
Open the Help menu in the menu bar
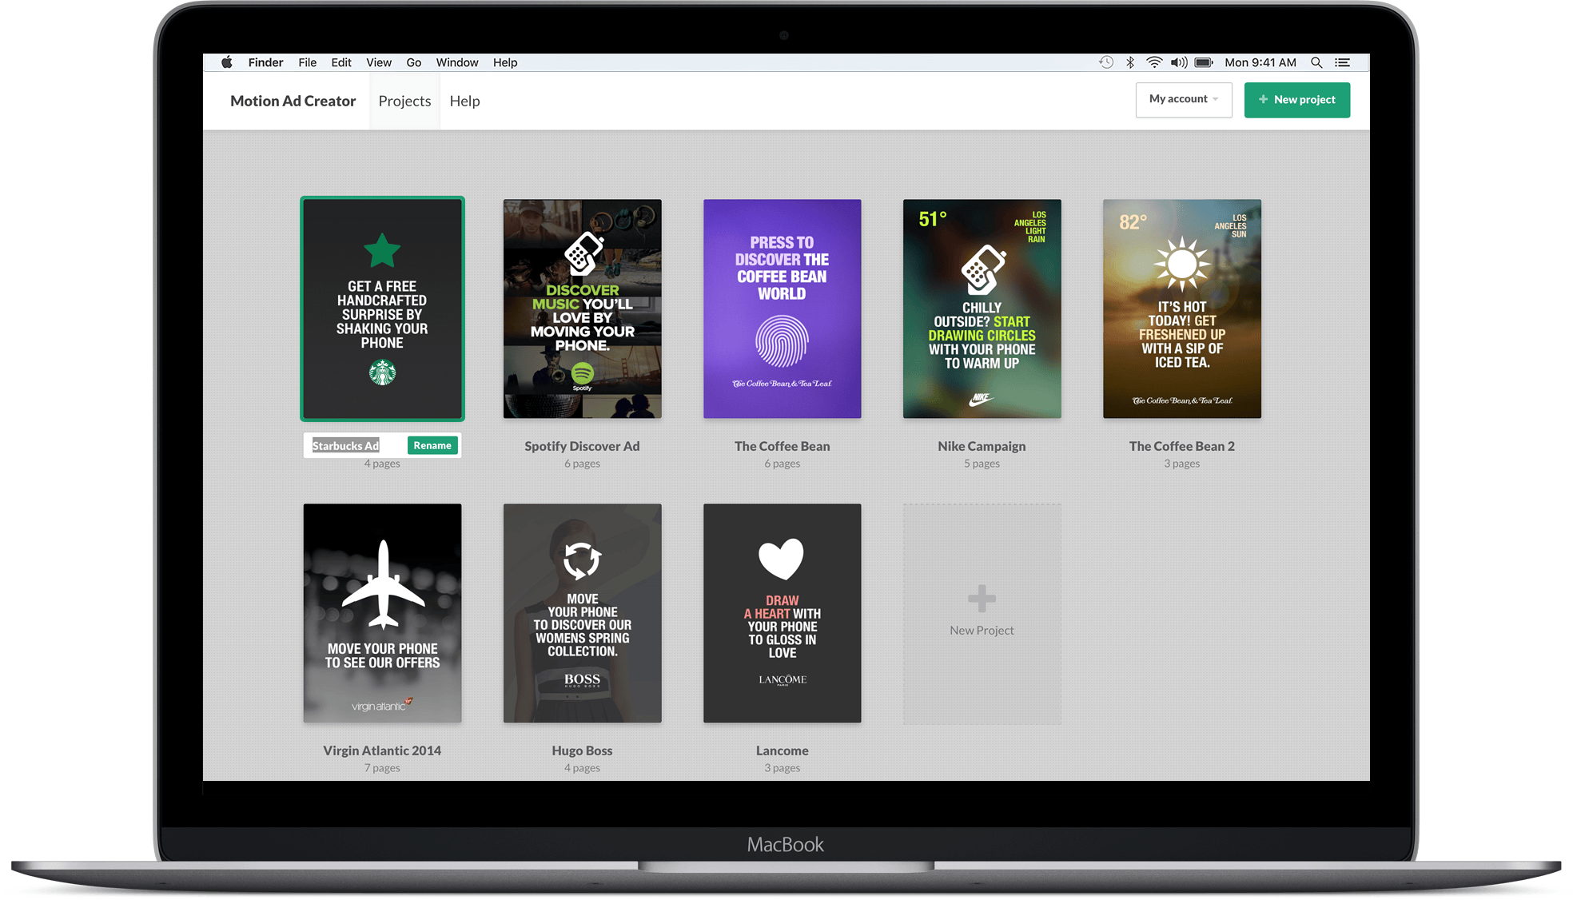coord(505,62)
